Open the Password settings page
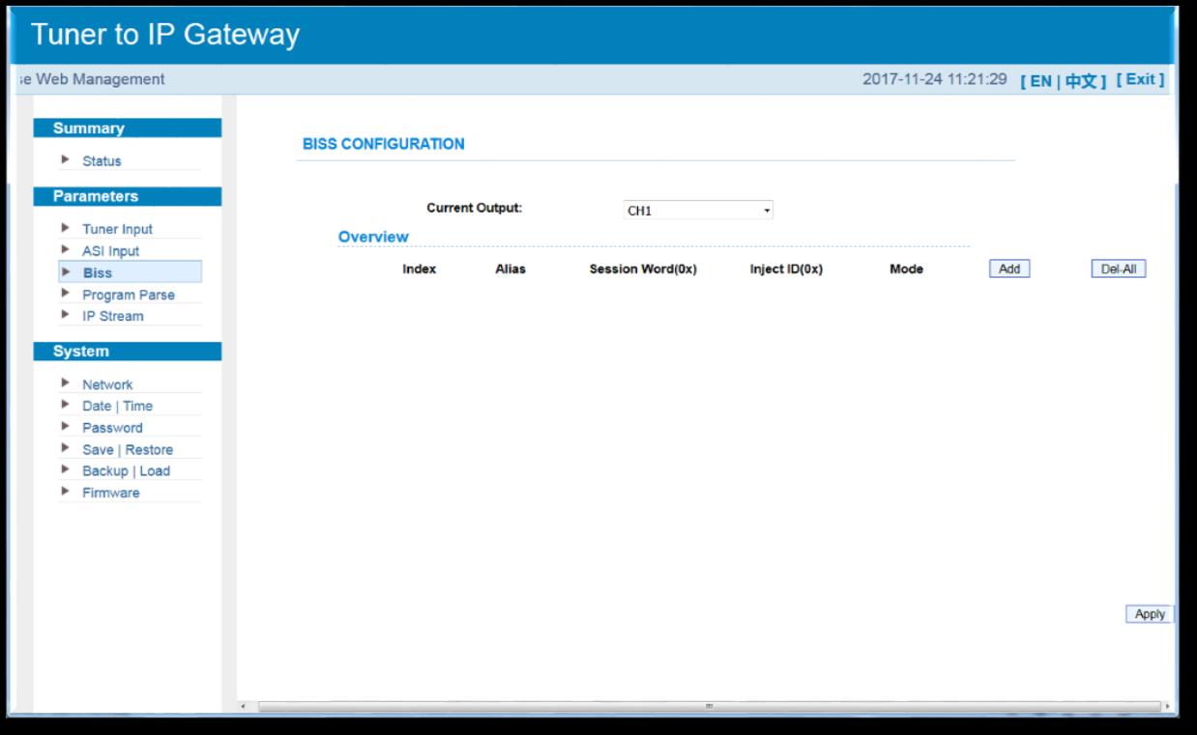 tap(112, 428)
